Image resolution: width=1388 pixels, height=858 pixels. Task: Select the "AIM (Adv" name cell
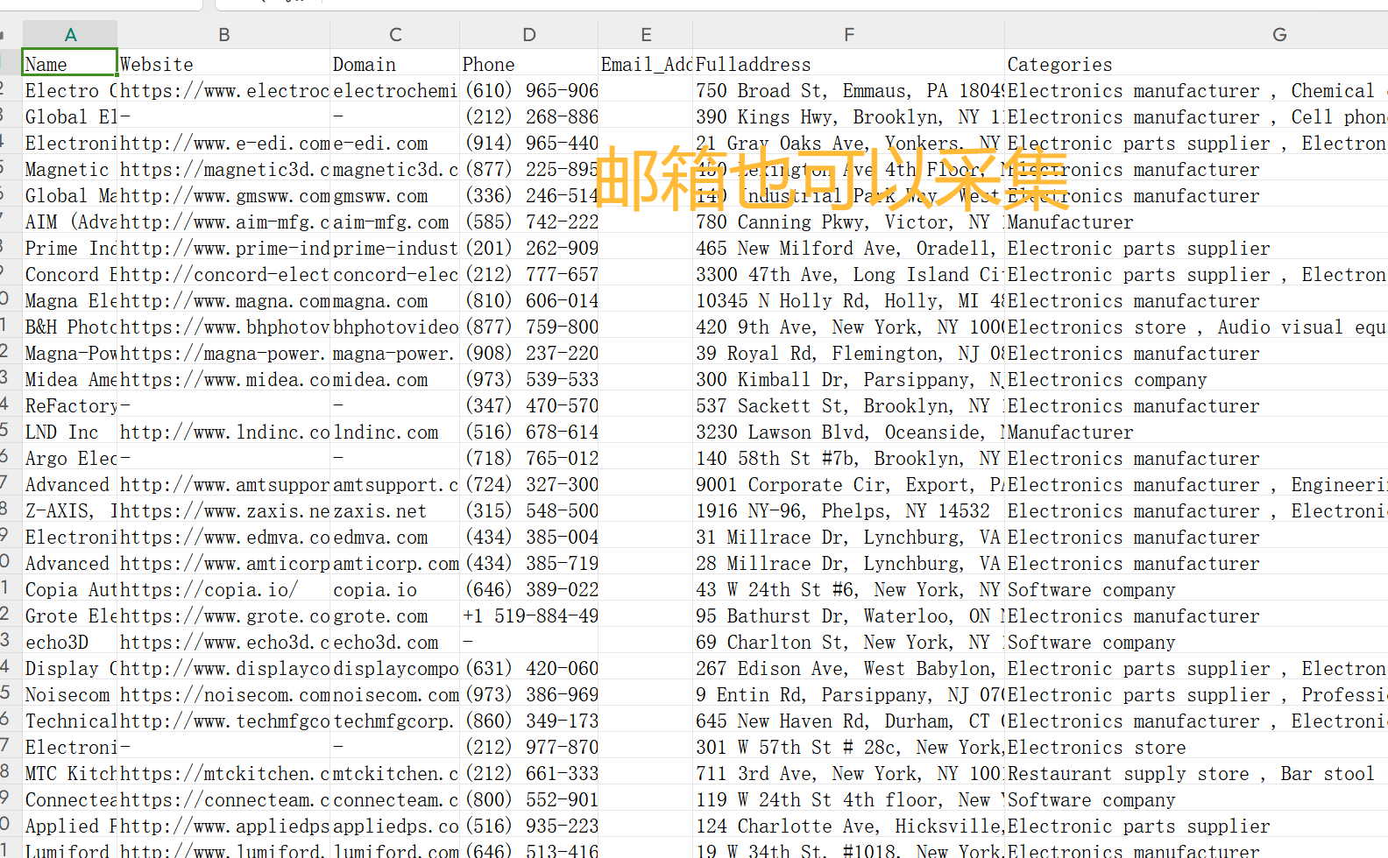(70, 222)
